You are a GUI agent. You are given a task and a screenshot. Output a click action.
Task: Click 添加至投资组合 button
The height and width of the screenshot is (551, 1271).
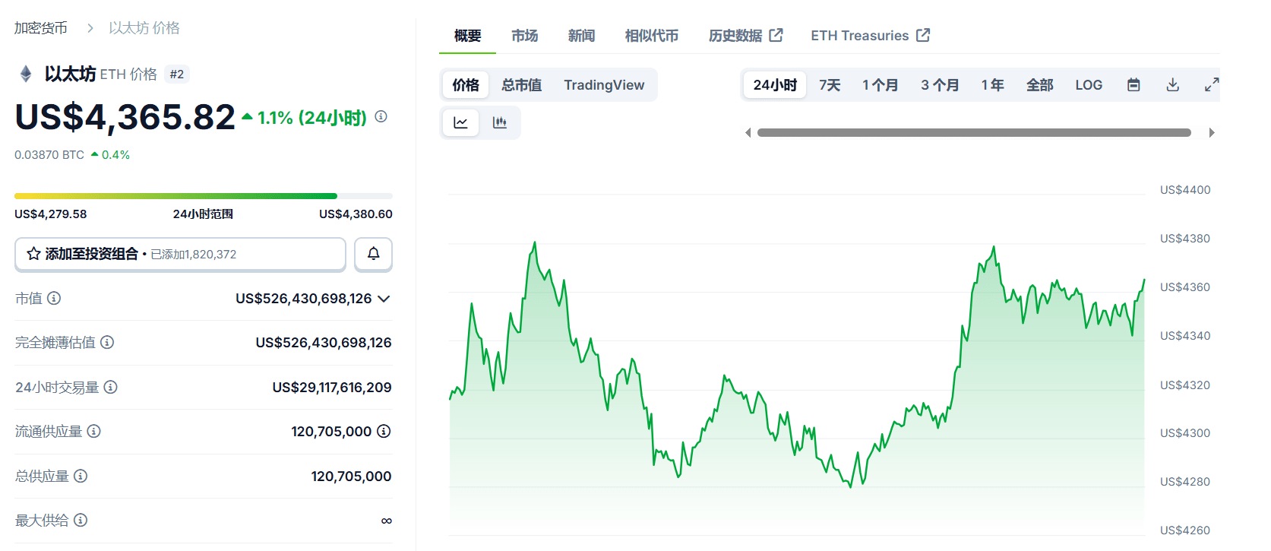click(x=180, y=254)
